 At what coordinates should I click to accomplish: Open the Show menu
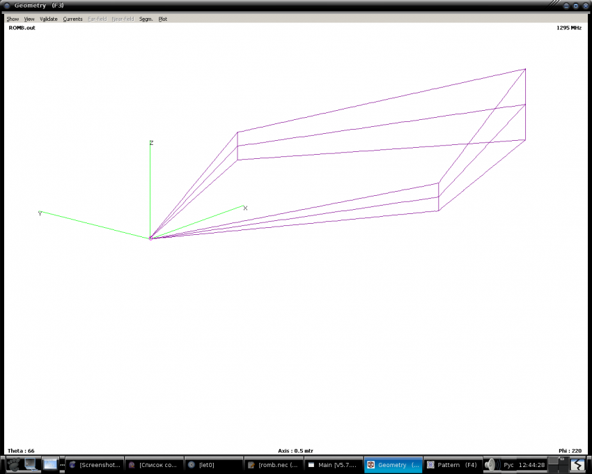(13, 19)
